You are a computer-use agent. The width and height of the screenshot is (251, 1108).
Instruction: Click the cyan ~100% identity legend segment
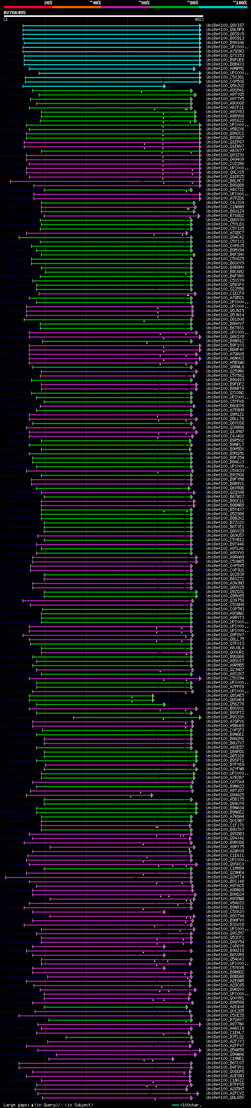point(223,7)
